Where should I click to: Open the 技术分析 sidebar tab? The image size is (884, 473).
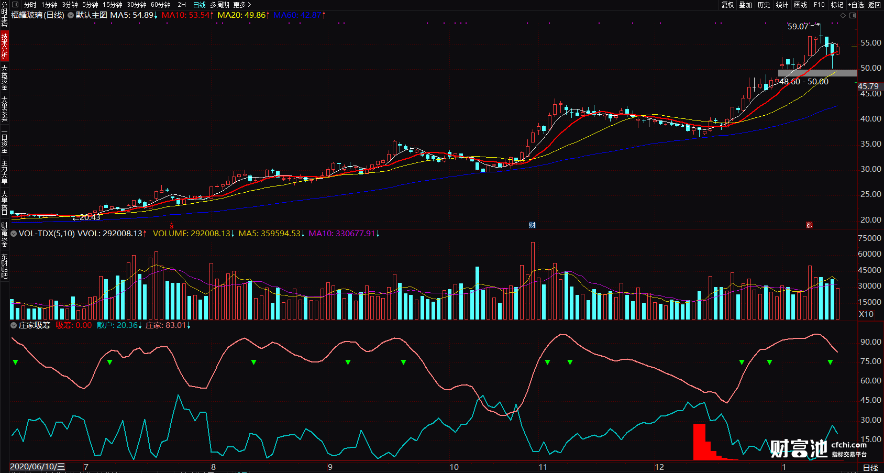click(4, 46)
